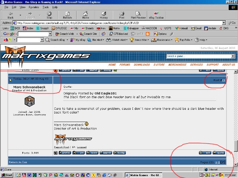Open My eBay from toolbar
The height and width of the screenshot is (178, 238).
click(78, 40)
